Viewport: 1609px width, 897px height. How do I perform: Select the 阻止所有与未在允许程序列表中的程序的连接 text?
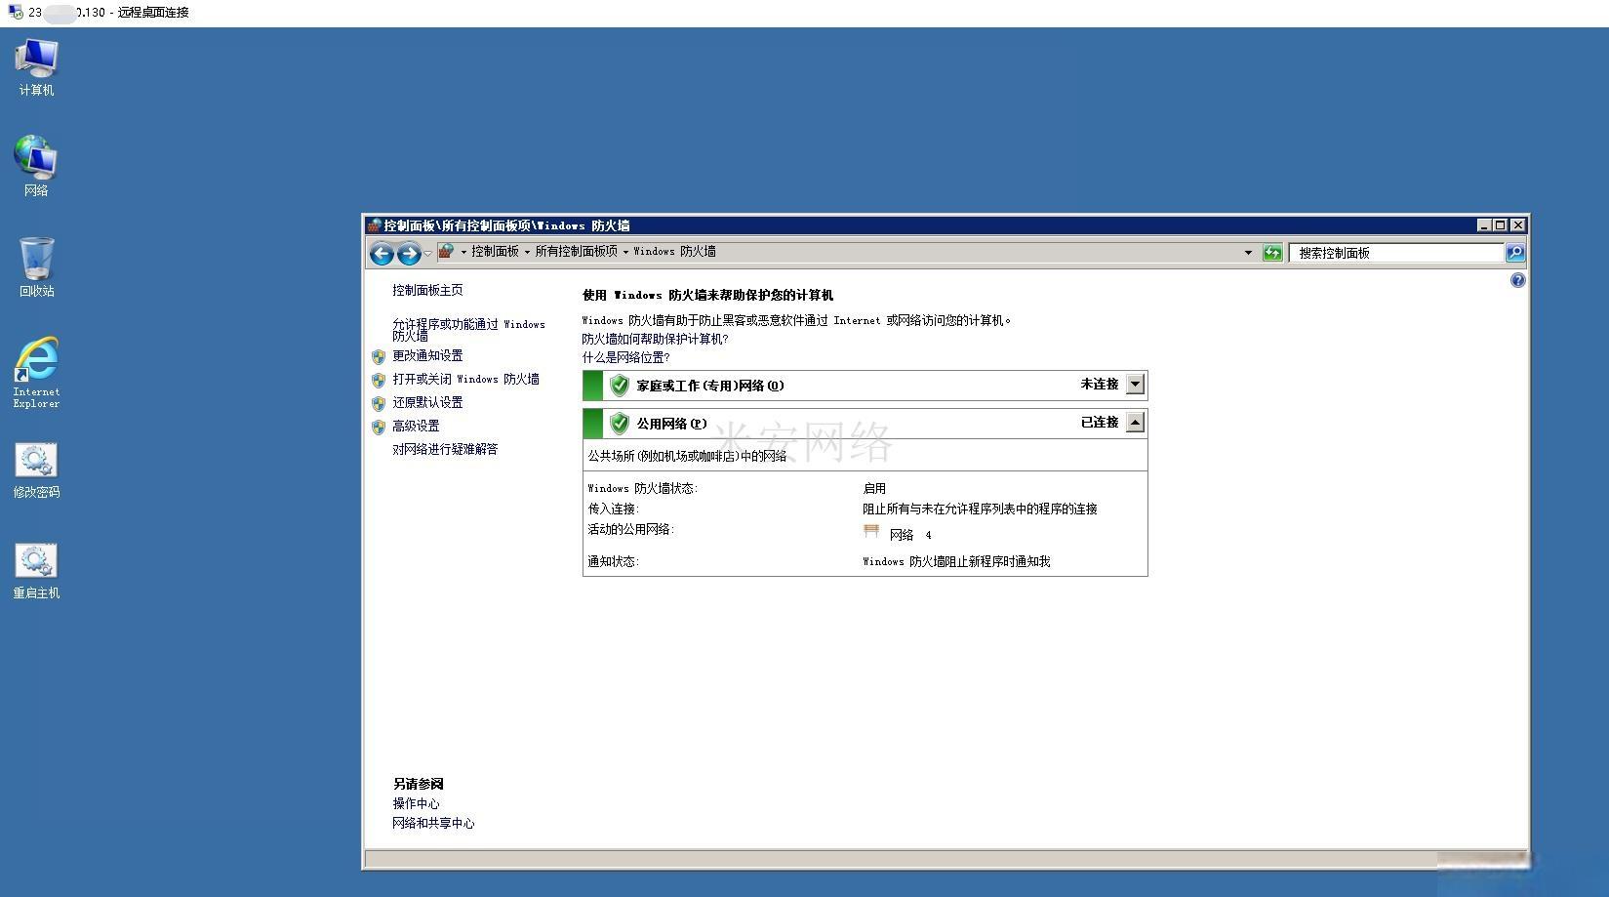coord(980,510)
